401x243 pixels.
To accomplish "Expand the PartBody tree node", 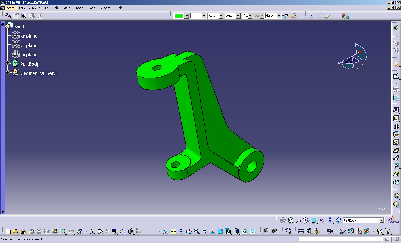I will pos(8,63).
